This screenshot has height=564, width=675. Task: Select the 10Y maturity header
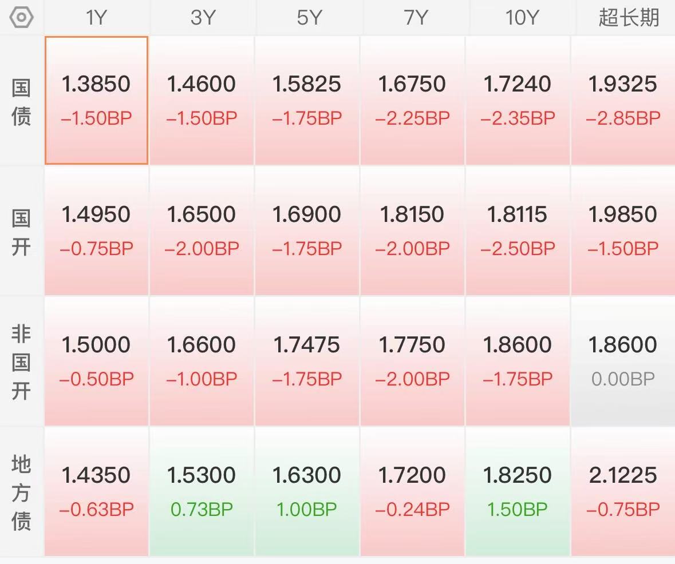[x=522, y=18]
